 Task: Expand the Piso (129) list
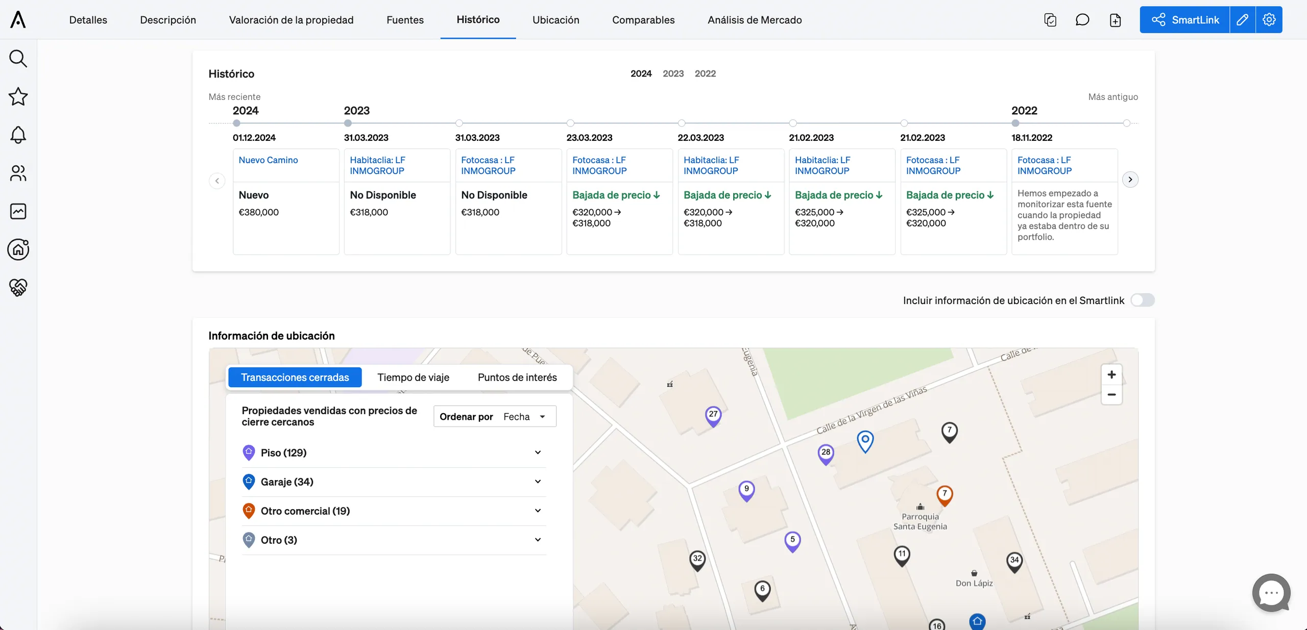(394, 453)
